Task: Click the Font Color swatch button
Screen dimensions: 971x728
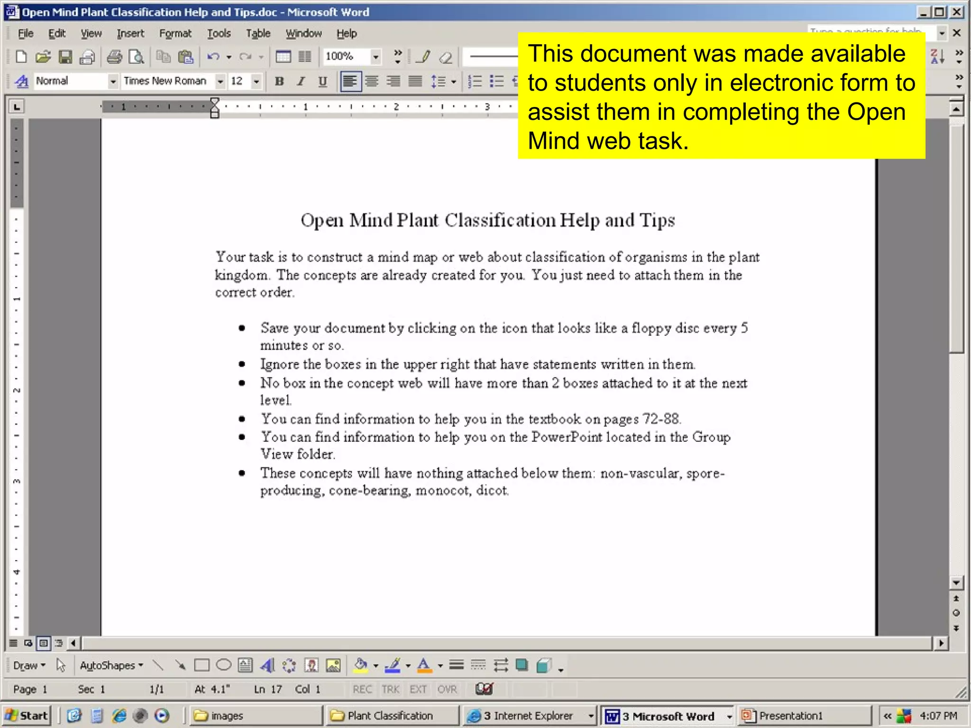Action: click(424, 665)
